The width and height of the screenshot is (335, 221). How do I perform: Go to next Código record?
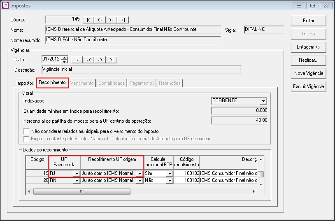[112, 20]
